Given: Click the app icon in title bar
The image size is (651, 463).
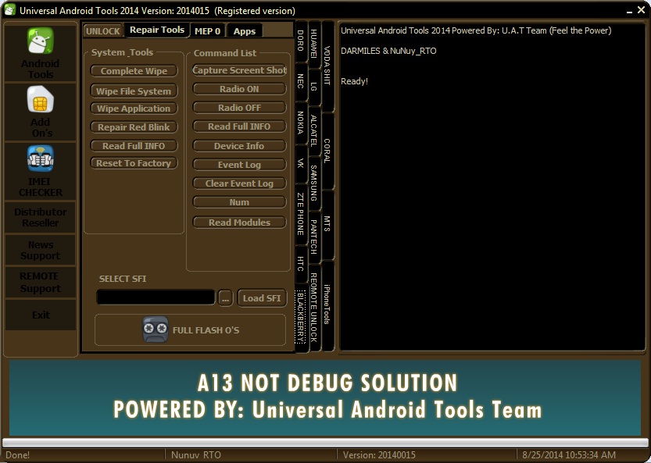Looking at the screenshot, I should 9,11.
